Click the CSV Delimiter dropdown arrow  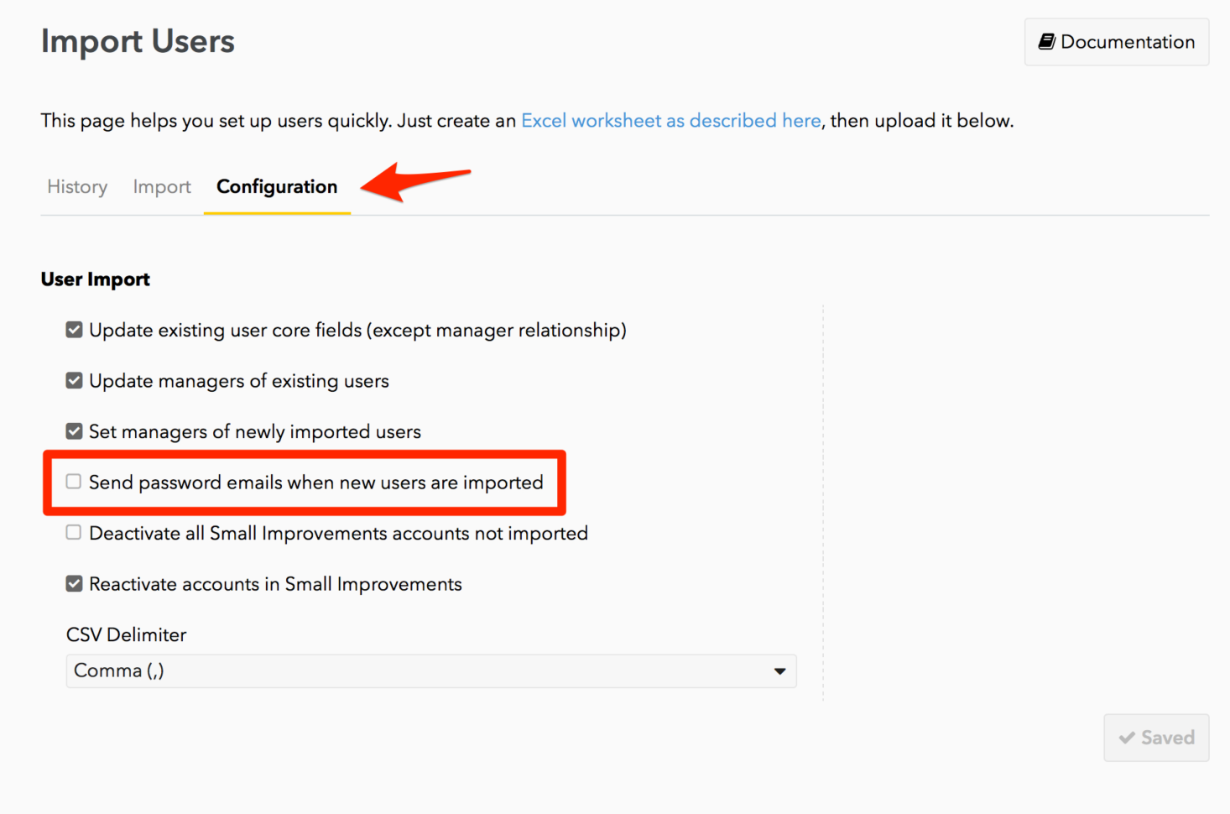pyautogui.click(x=779, y=671)
